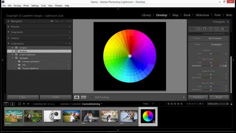236x133 pixels.
Task: Switch to Before/After view
Action: (84, 97)
